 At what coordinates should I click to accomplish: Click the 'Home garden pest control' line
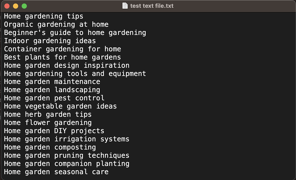[54, 98]
